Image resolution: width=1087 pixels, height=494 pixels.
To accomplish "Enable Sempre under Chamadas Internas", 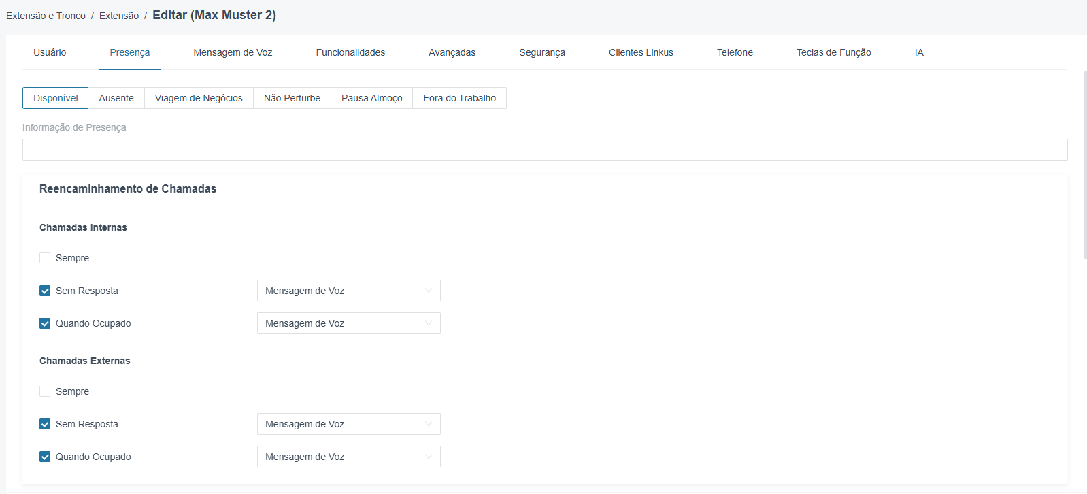I will tap(45, 258).
